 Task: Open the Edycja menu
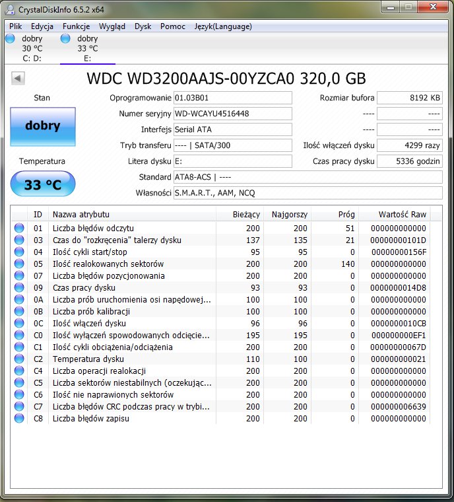click(x=42, y=26)
